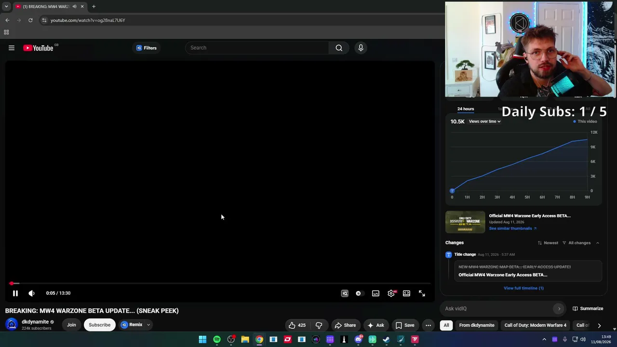Dislike the video
The width and height of the screenshot is (617, 347).
pos(319,325)
